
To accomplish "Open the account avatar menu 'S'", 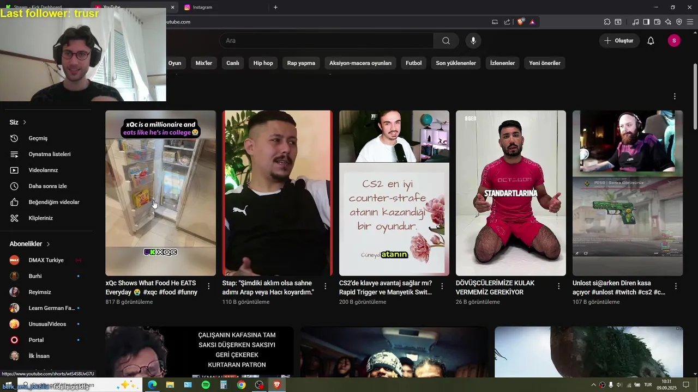I will point(674,41).
